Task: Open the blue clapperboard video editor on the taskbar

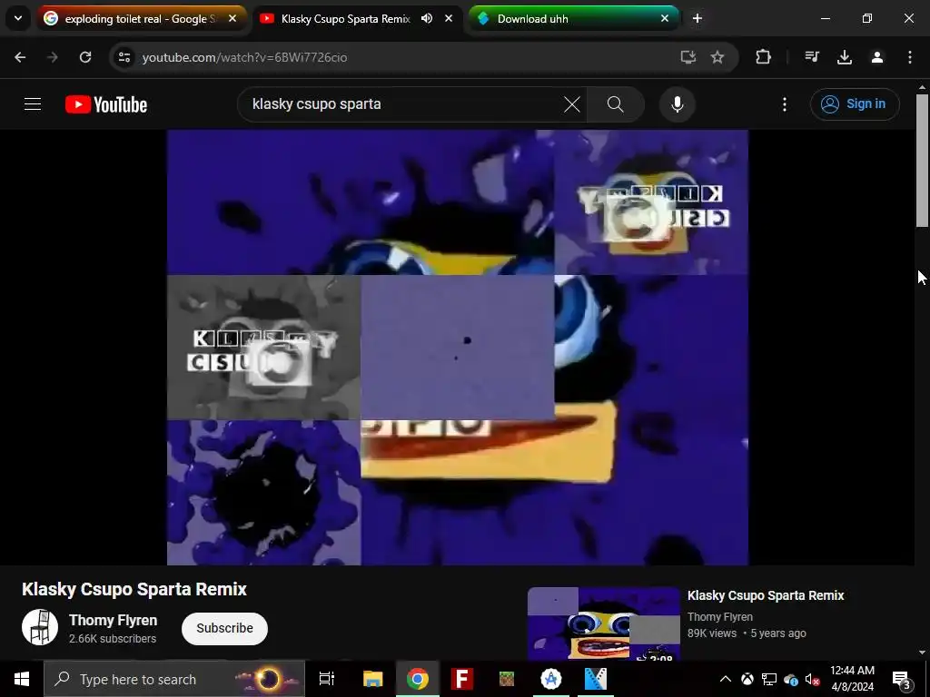Action: pyautogui.click(x=596, y=679)
